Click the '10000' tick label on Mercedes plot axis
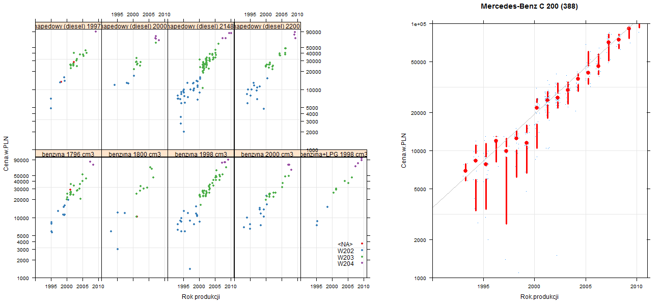662x305 pixels. (418, 151)
